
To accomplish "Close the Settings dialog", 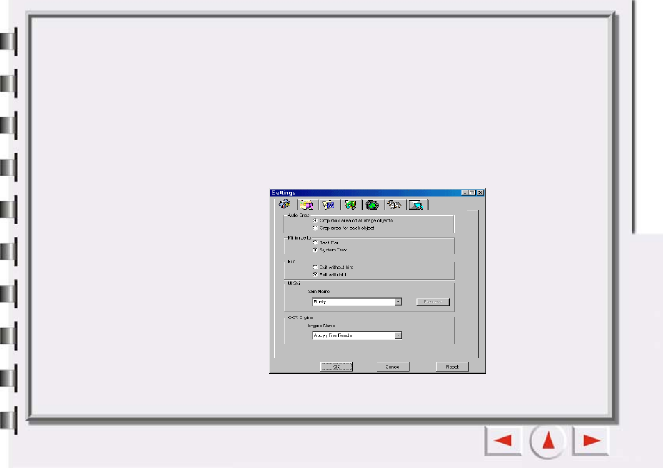I will click(480, 192).
